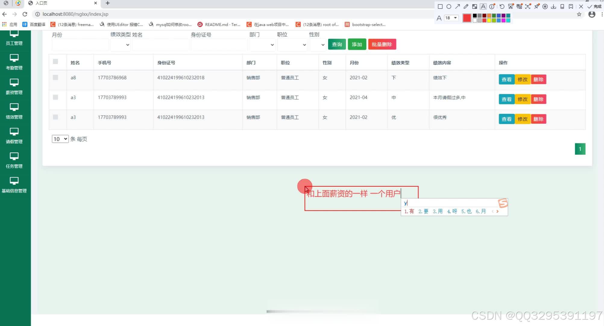Viewport: 604px width, 326px height.
Task: Click the bookmark icon in screenshot toolbar
Action: [571, 6]
